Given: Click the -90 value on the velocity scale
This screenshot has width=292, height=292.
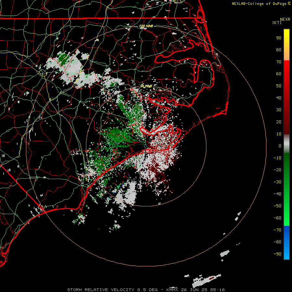Looking at the screenshot, I should [x=277, y=254].
